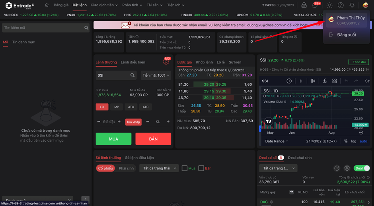Expand the Tất cả trạng thái order filter
The height and width of the screenshot is (206, 374).
(x=159, y=168)
